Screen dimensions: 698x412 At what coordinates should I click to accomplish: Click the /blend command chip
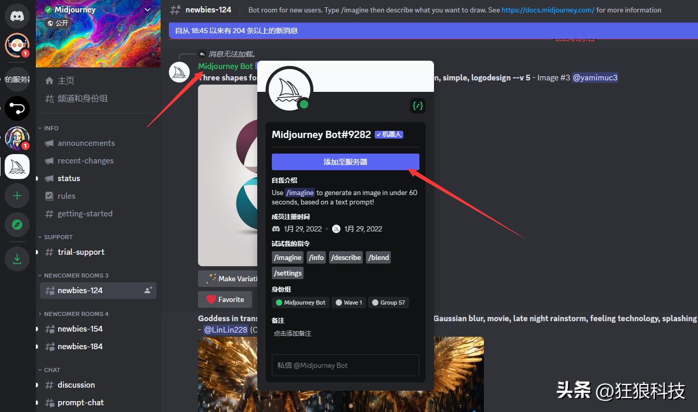click(378, 257)
